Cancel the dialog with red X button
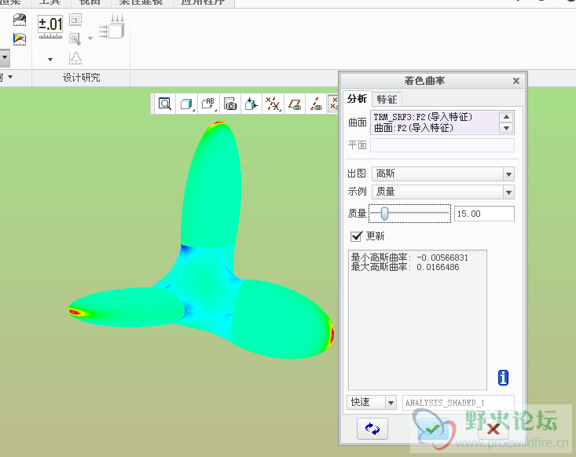 click(x=493, y=429)
